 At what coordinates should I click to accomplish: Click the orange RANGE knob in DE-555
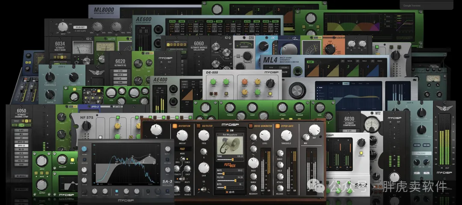[245, 82]
